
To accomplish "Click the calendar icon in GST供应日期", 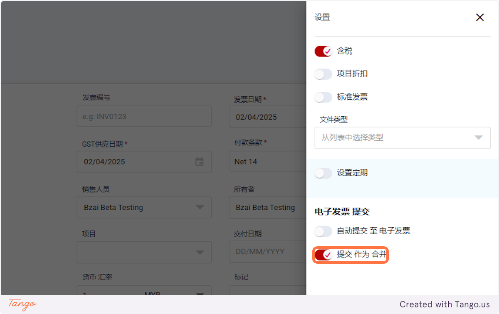I will coord(200,162).
